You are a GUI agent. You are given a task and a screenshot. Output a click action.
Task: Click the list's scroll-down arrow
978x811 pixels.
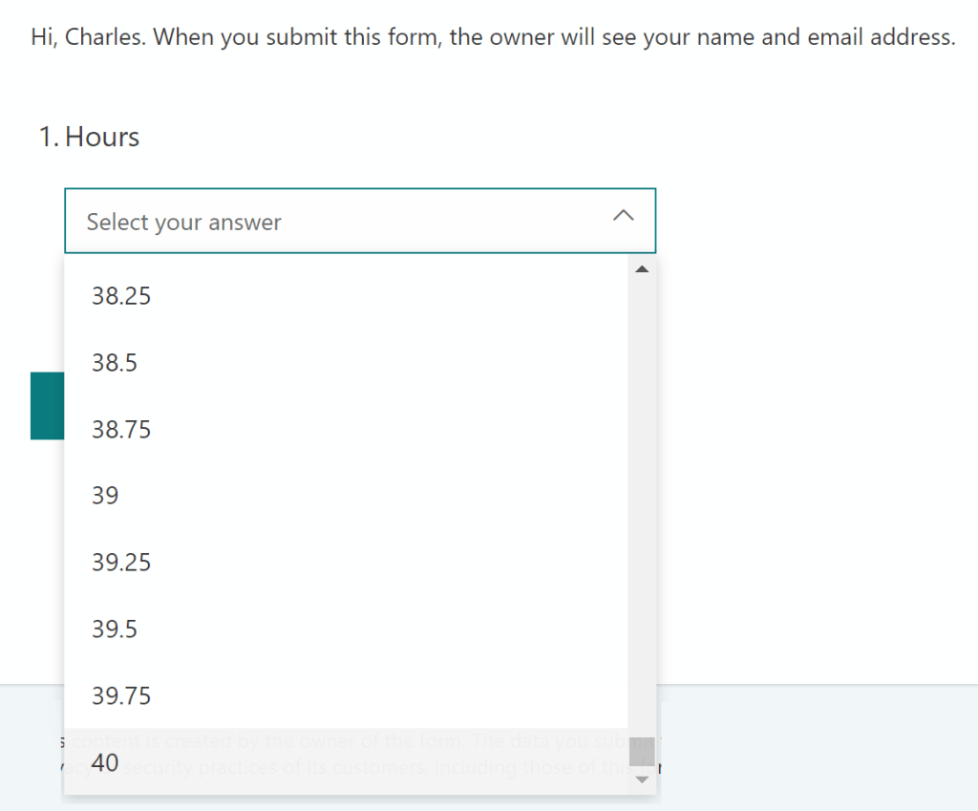642,779
